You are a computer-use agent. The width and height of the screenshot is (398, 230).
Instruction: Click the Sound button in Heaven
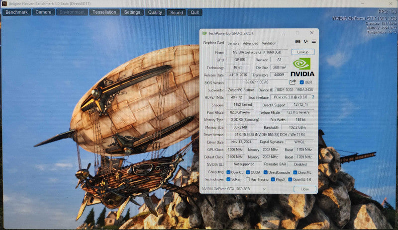coord(177,12)
